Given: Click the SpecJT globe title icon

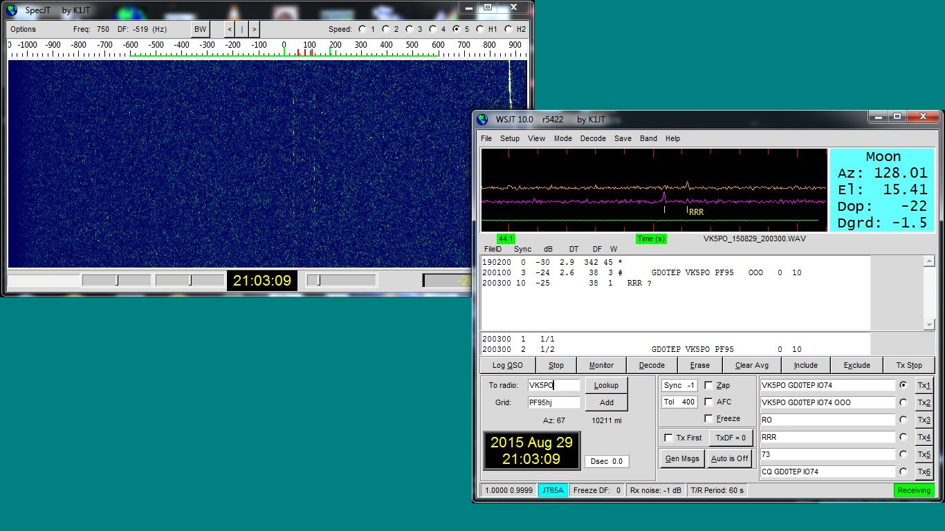Looking at the screenshot, I should (11, 10).
